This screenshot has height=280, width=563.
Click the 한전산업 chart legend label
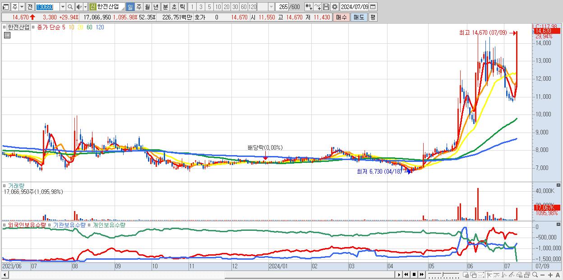click(x=18, y=27)
